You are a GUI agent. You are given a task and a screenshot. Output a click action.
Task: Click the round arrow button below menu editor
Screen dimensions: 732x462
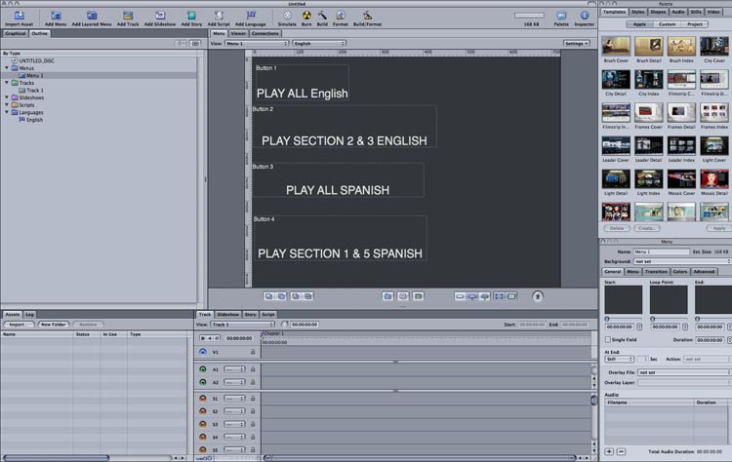coord(538,296)
